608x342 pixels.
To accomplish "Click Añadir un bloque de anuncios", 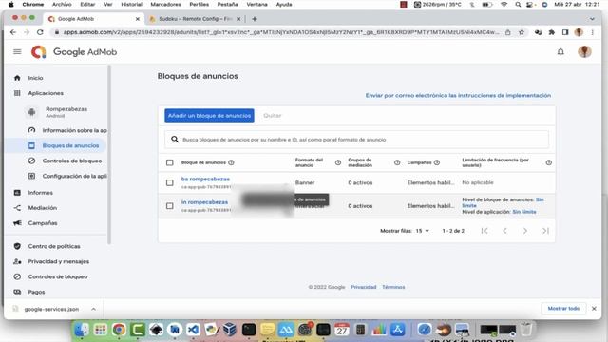I will tap(209, 116).
